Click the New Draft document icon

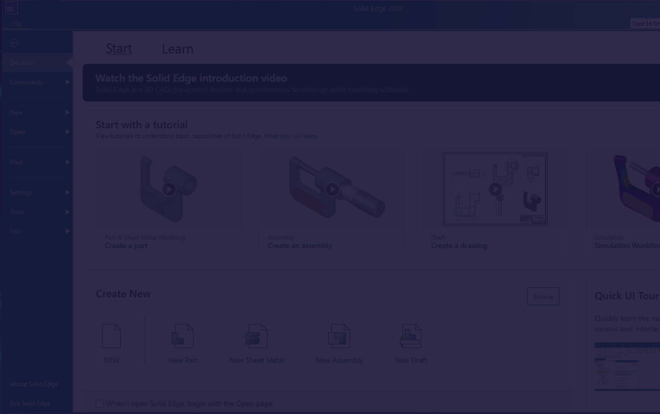pyautogui.click(x=411, y=336)
